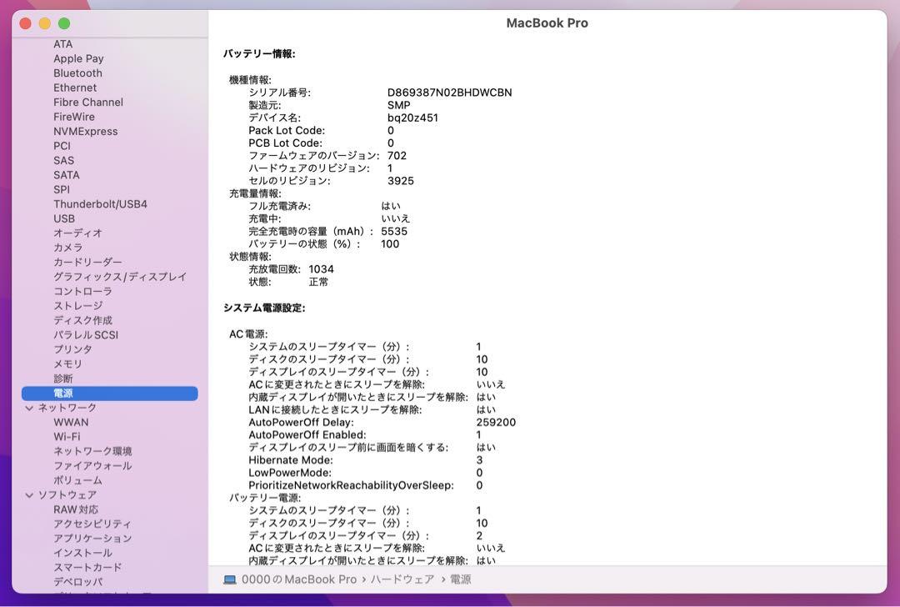The height and width of the screenshot is (607, 900).
Task: Show RAW対応 information
Action: [76, 509]
